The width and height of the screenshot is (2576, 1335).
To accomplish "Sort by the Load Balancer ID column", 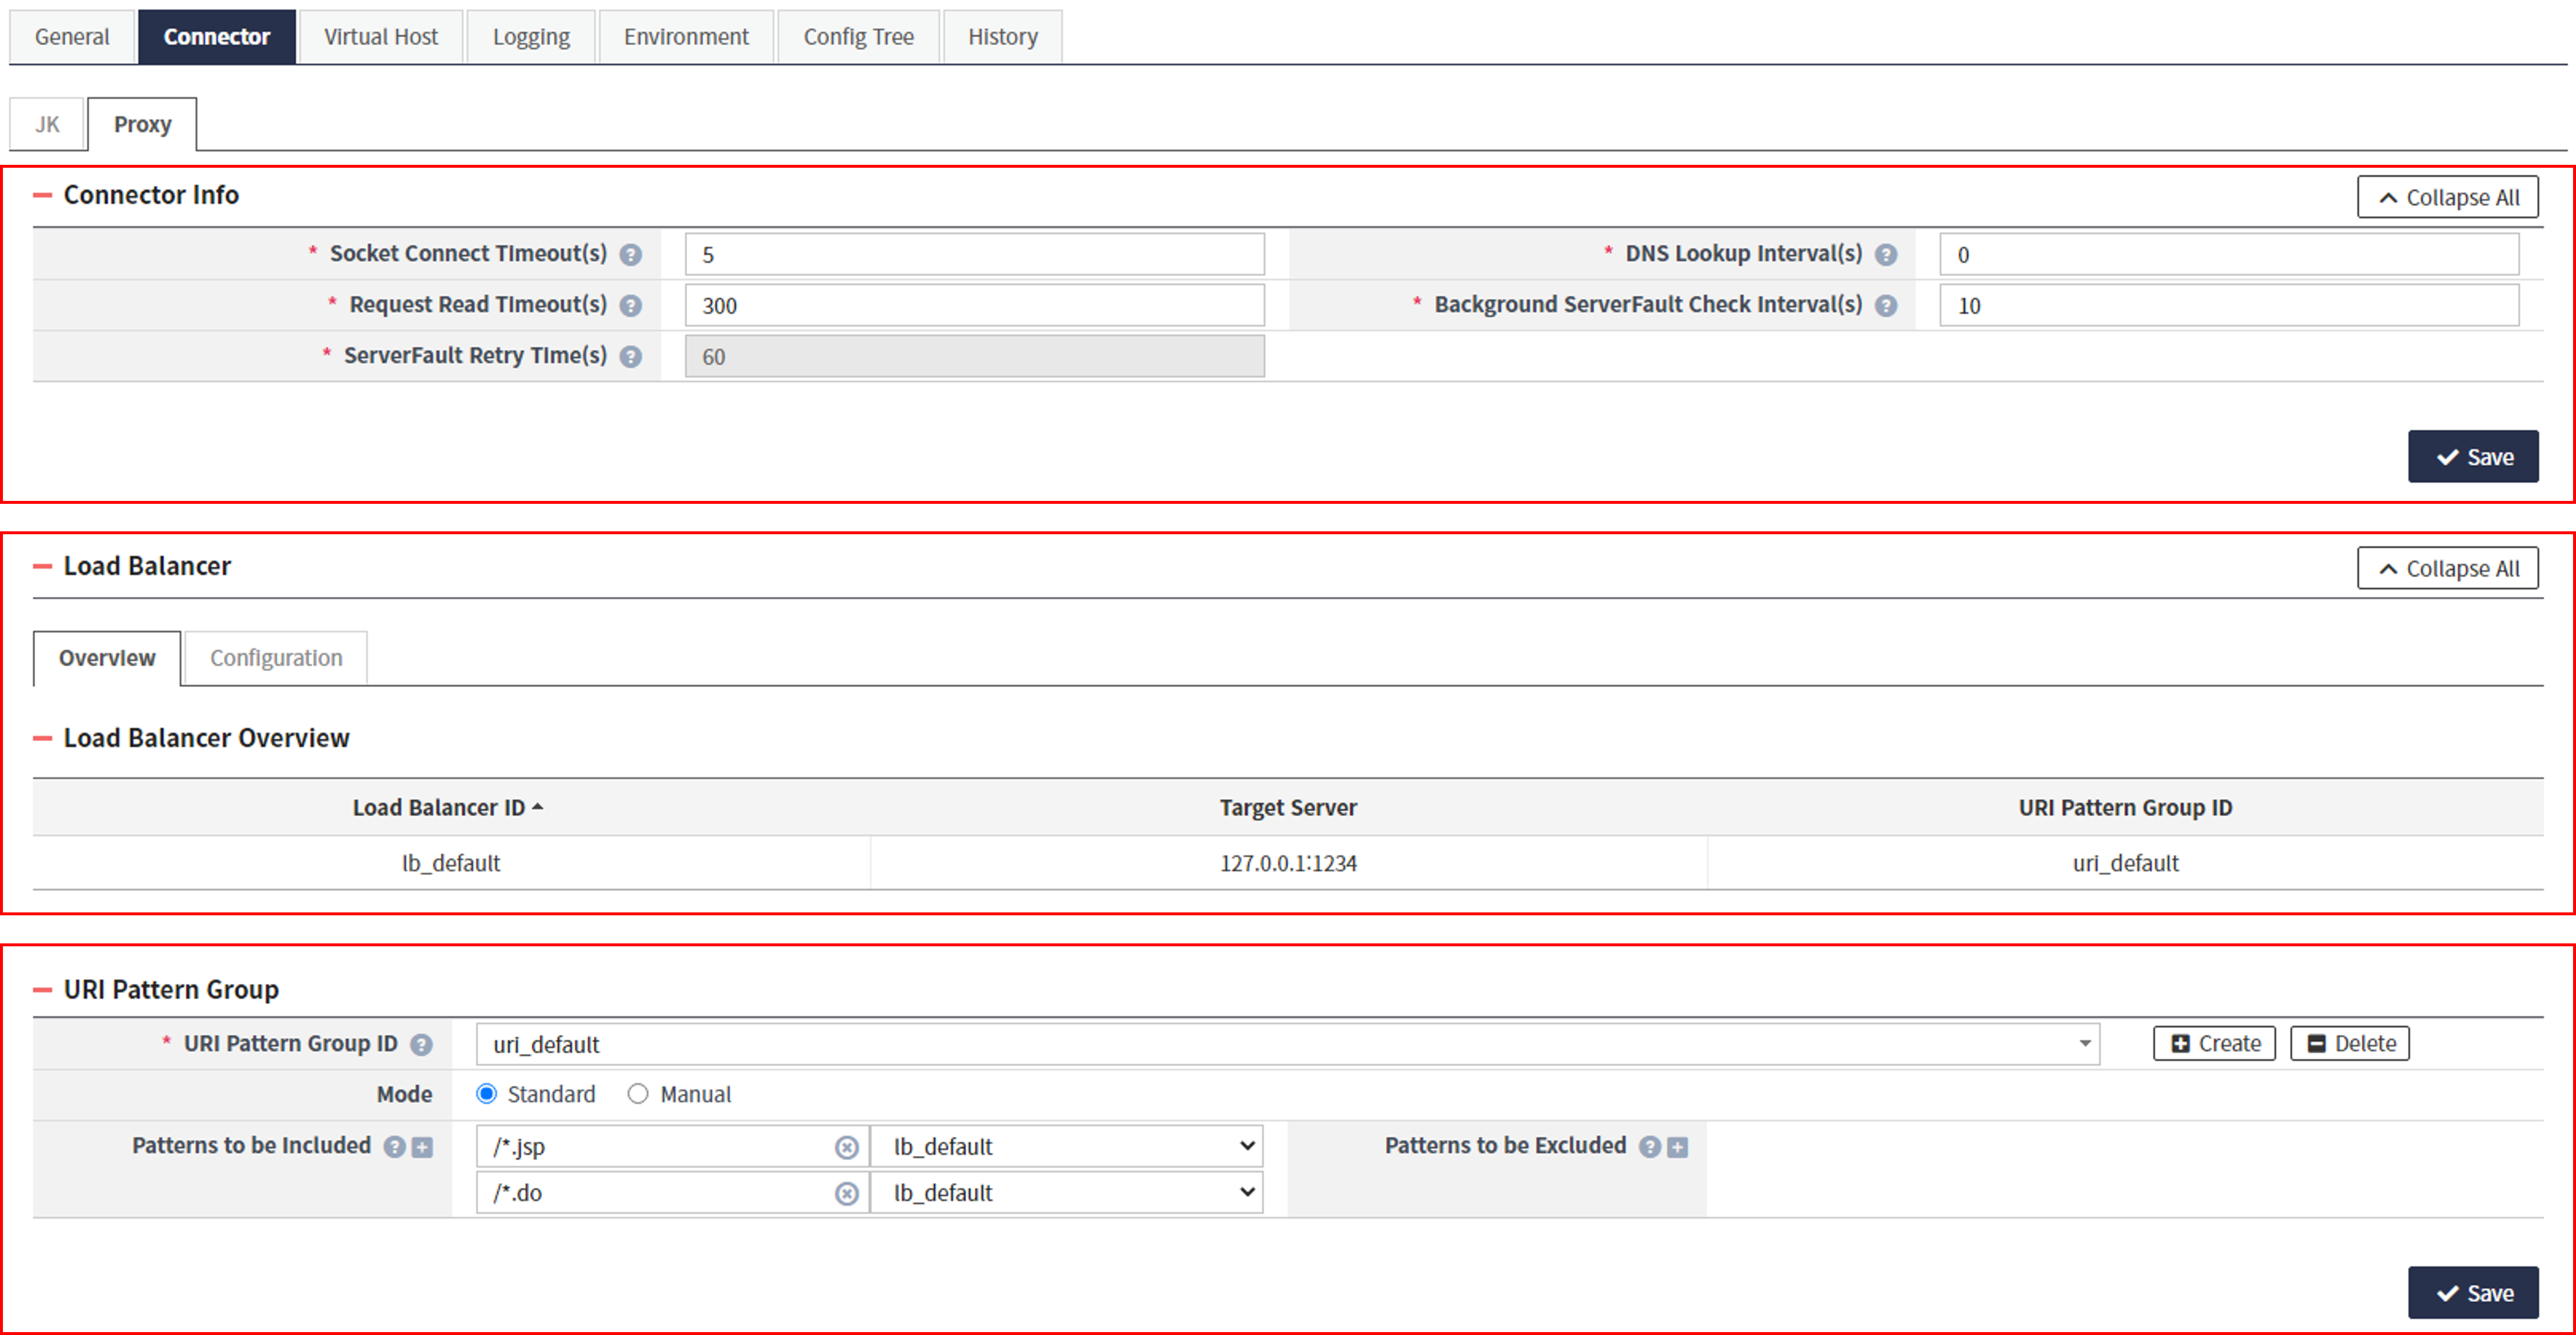I will 447,807.
